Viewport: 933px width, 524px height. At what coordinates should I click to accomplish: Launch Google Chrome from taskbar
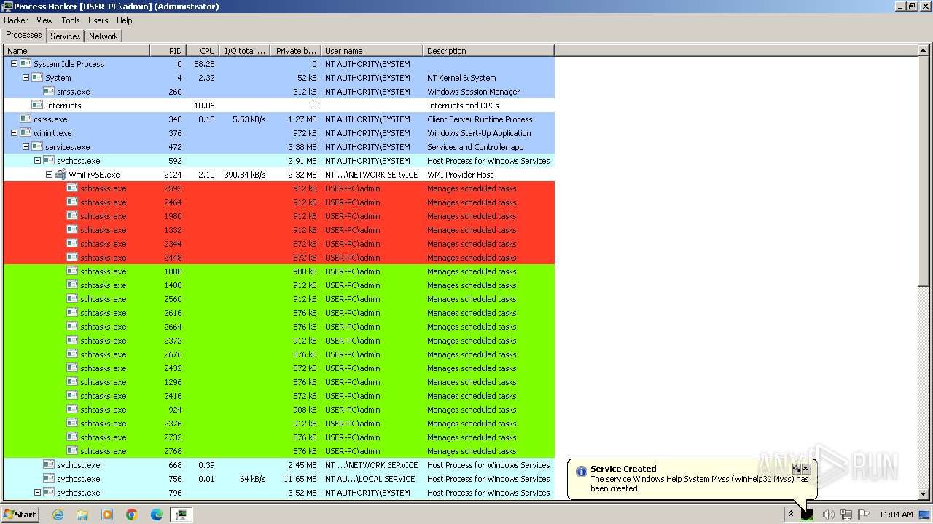132,515
